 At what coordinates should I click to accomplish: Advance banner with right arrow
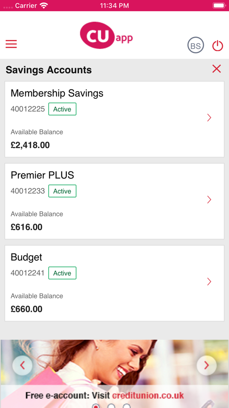click(207, 365)
